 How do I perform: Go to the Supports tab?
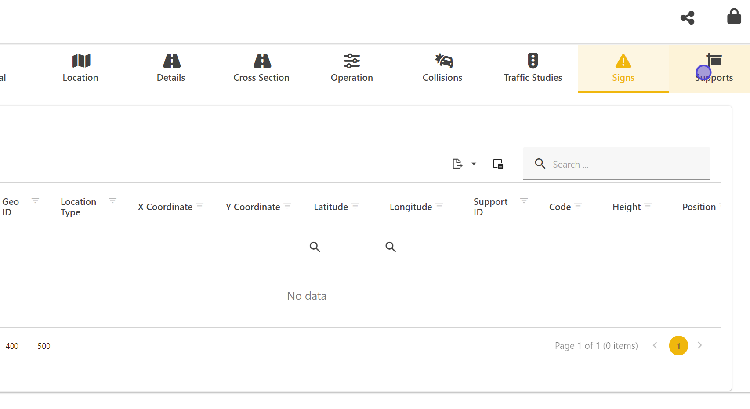714,68
